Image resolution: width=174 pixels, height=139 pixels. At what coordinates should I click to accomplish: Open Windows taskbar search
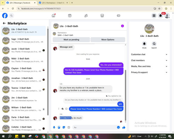point(10,136)
